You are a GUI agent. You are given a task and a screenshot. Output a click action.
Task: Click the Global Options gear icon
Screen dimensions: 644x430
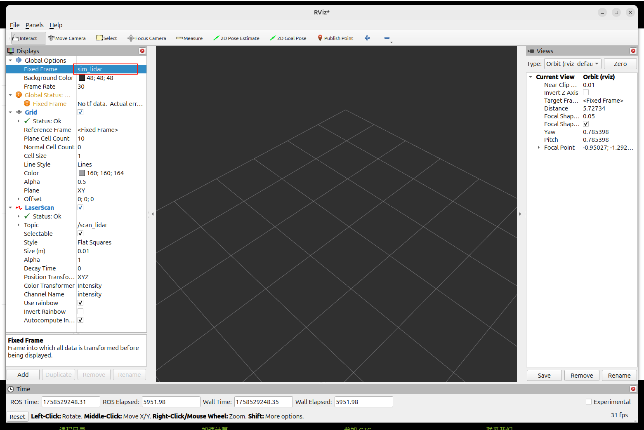[19, 60]
